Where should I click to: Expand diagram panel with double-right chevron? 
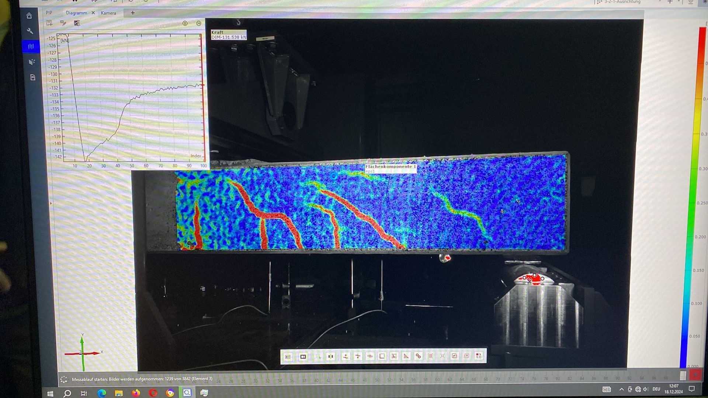point(199,23)
